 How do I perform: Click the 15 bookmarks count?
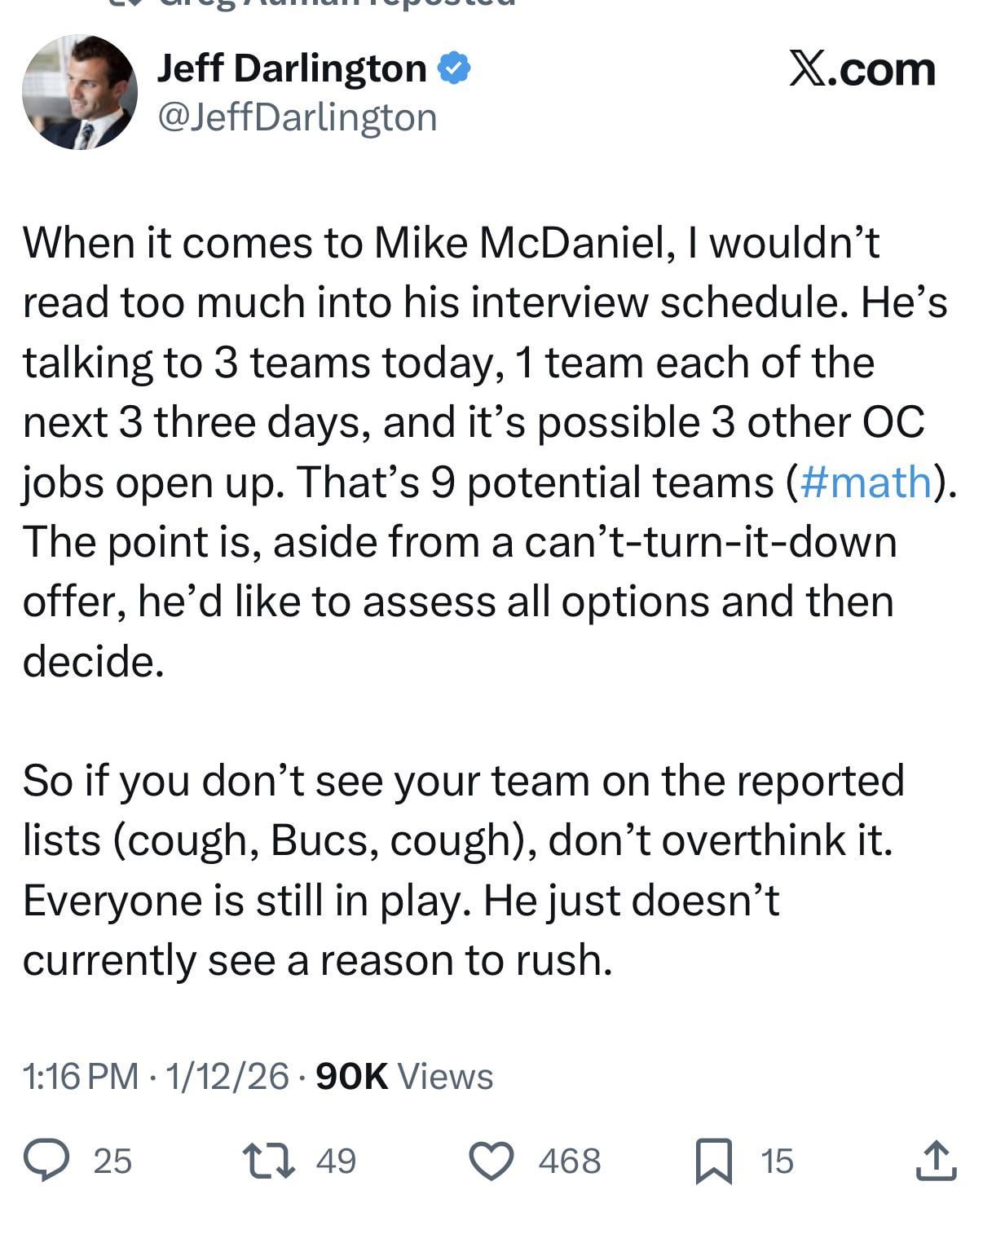(777, 1161)
